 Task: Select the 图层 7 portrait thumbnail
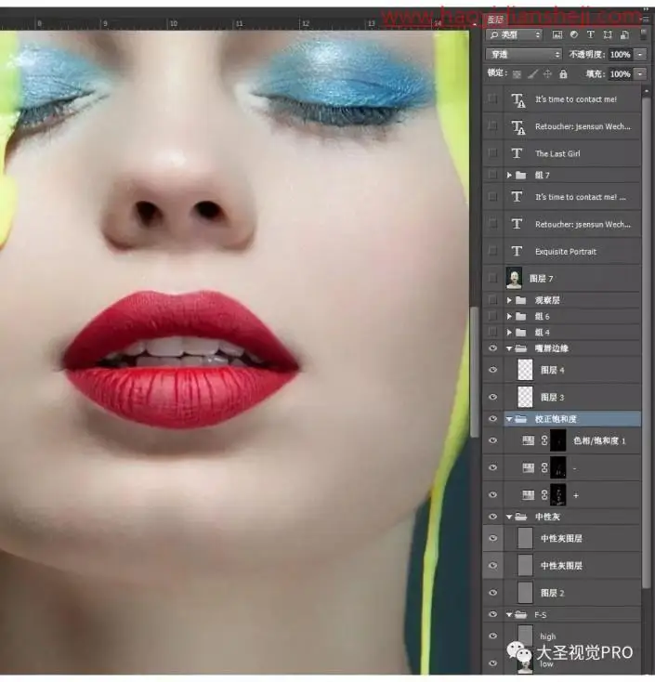[x=514, y=278]
